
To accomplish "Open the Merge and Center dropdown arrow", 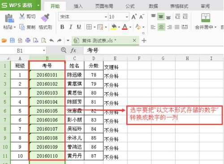I will point(215,27).
